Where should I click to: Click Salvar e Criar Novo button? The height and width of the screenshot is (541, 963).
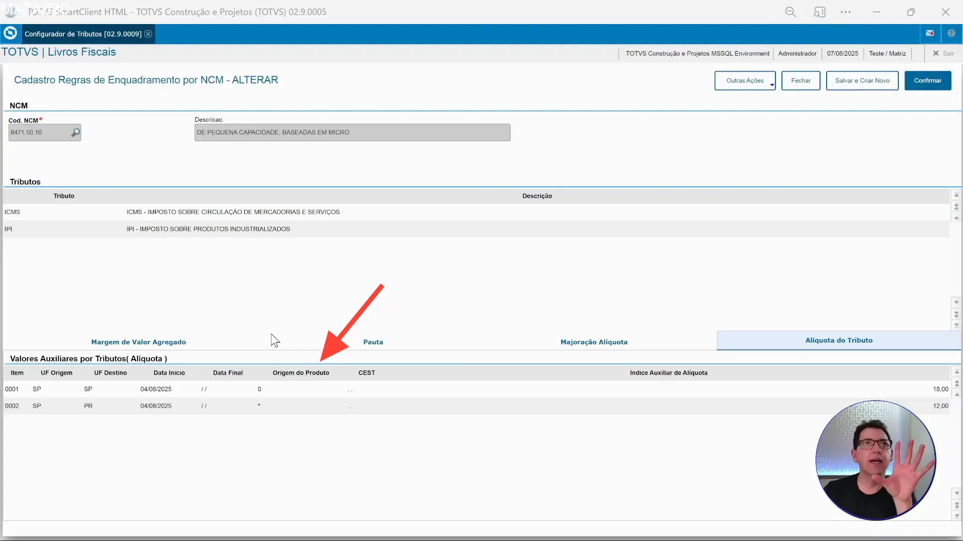point(862,81)
